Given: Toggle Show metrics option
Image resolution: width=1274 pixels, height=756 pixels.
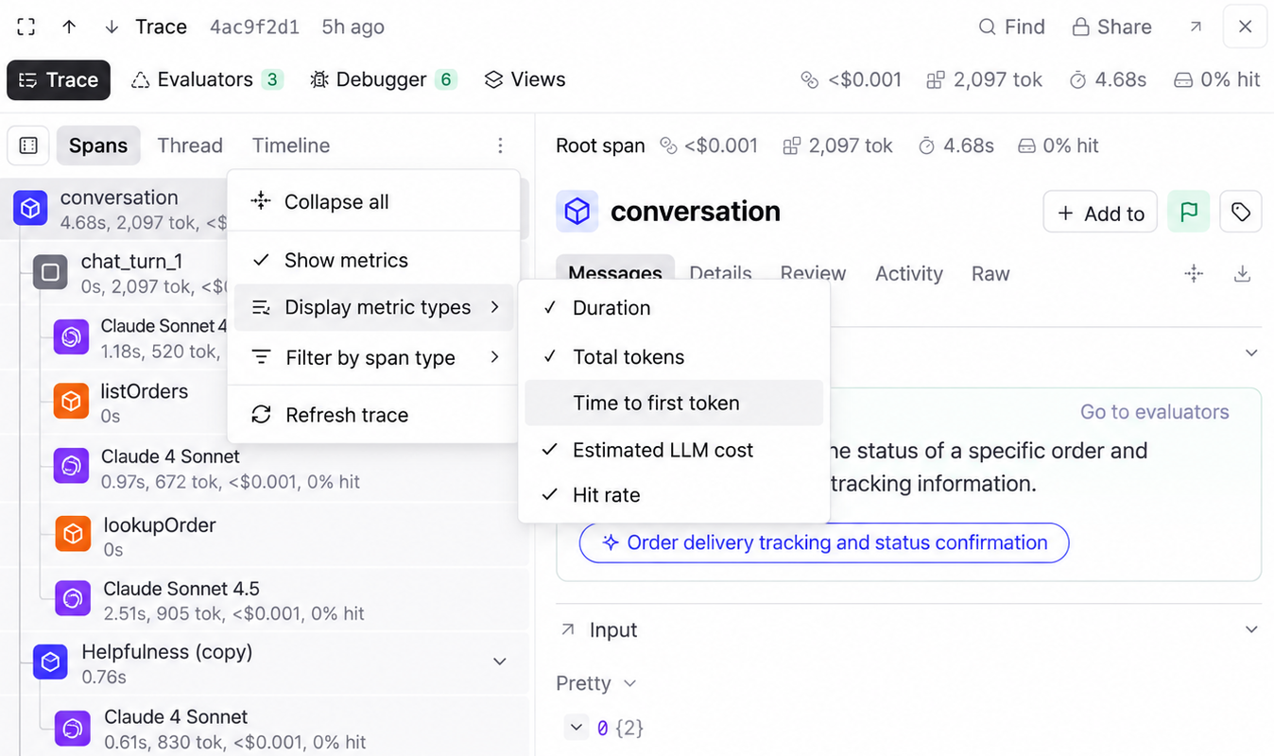Looking at the screenshot, I should coord(373,260).
